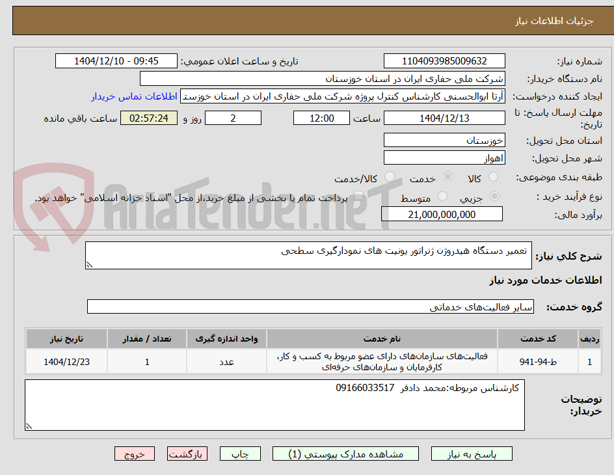614x475 pixels.
Task: Open اطلاعات تماس خریدار link
Action: [134, 96]
